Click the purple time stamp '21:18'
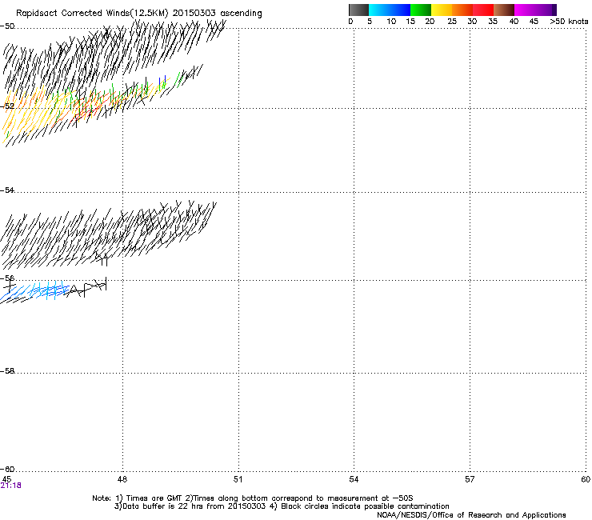The height and width of the screenshot is (520, 592). pyautogui.click(x=11, y=486)
